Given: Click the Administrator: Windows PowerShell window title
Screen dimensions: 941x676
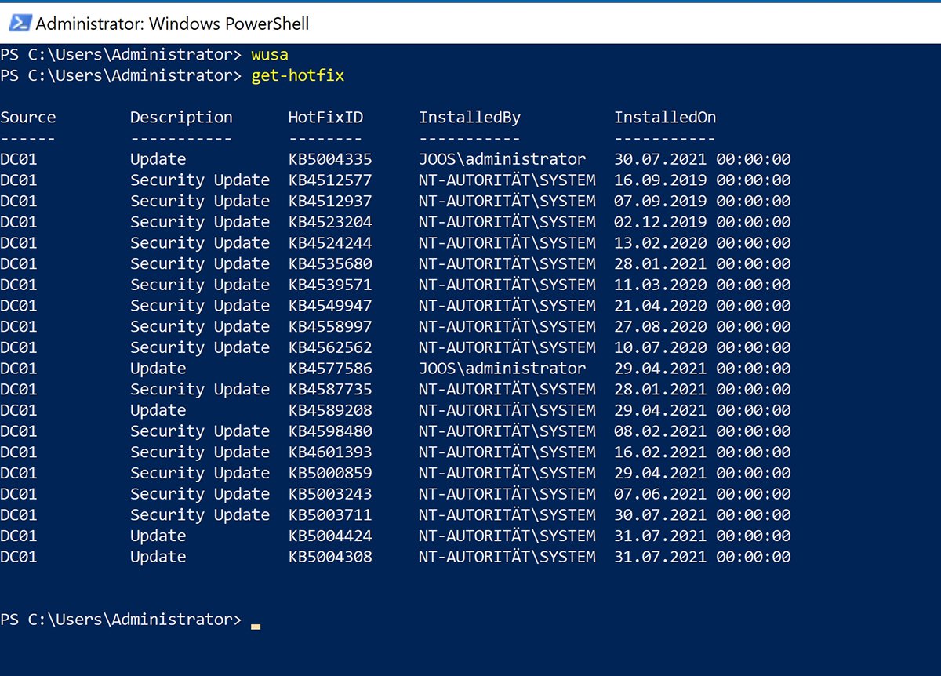Looking at the screenshot, I should tap(173, 24).
